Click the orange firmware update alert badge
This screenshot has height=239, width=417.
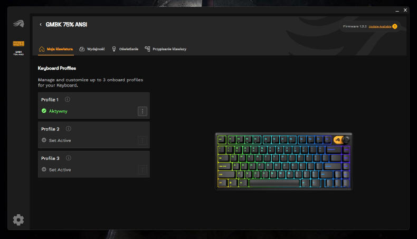(395, 26)
